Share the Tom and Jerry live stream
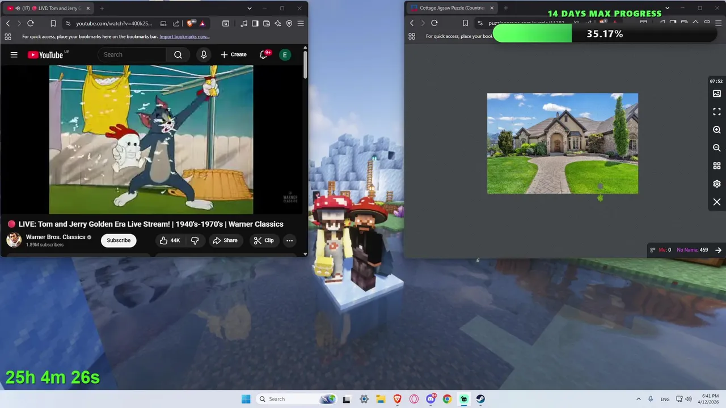 click(x=225, y=240)
